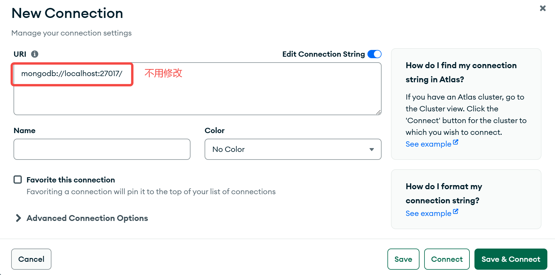This screenshot has height=275, width=555.
Task: Click external link icon under Atlas help
Action: pos(456,142)
